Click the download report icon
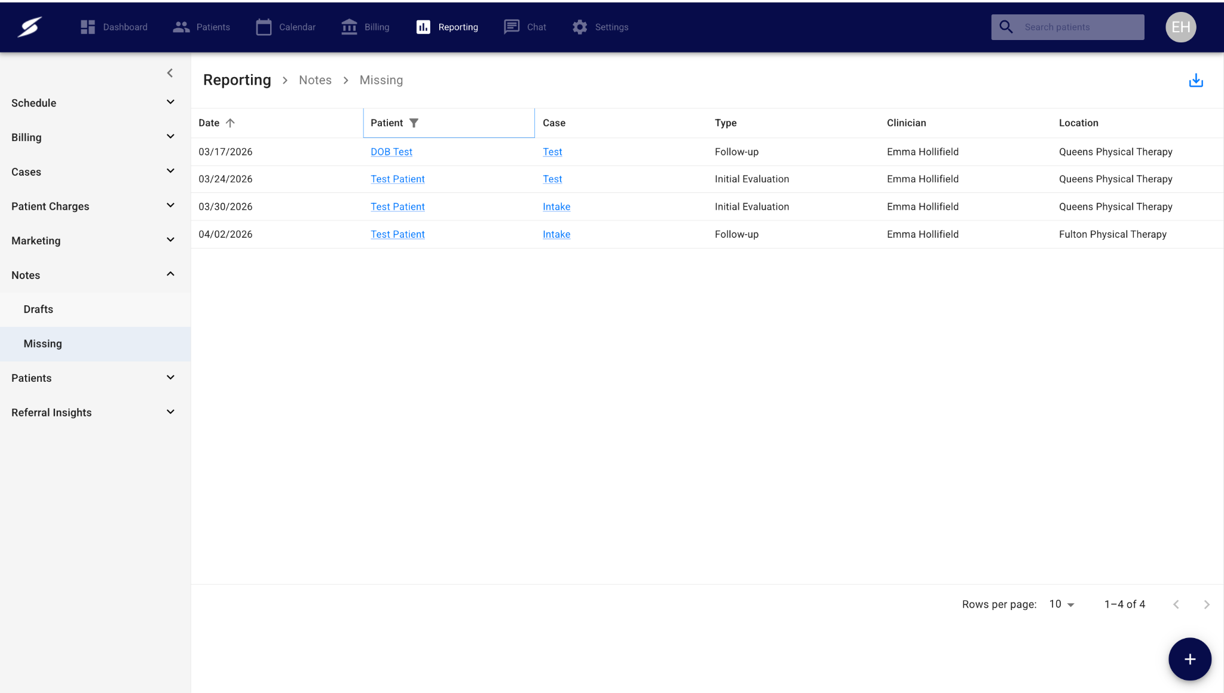 click(1195, 81)
